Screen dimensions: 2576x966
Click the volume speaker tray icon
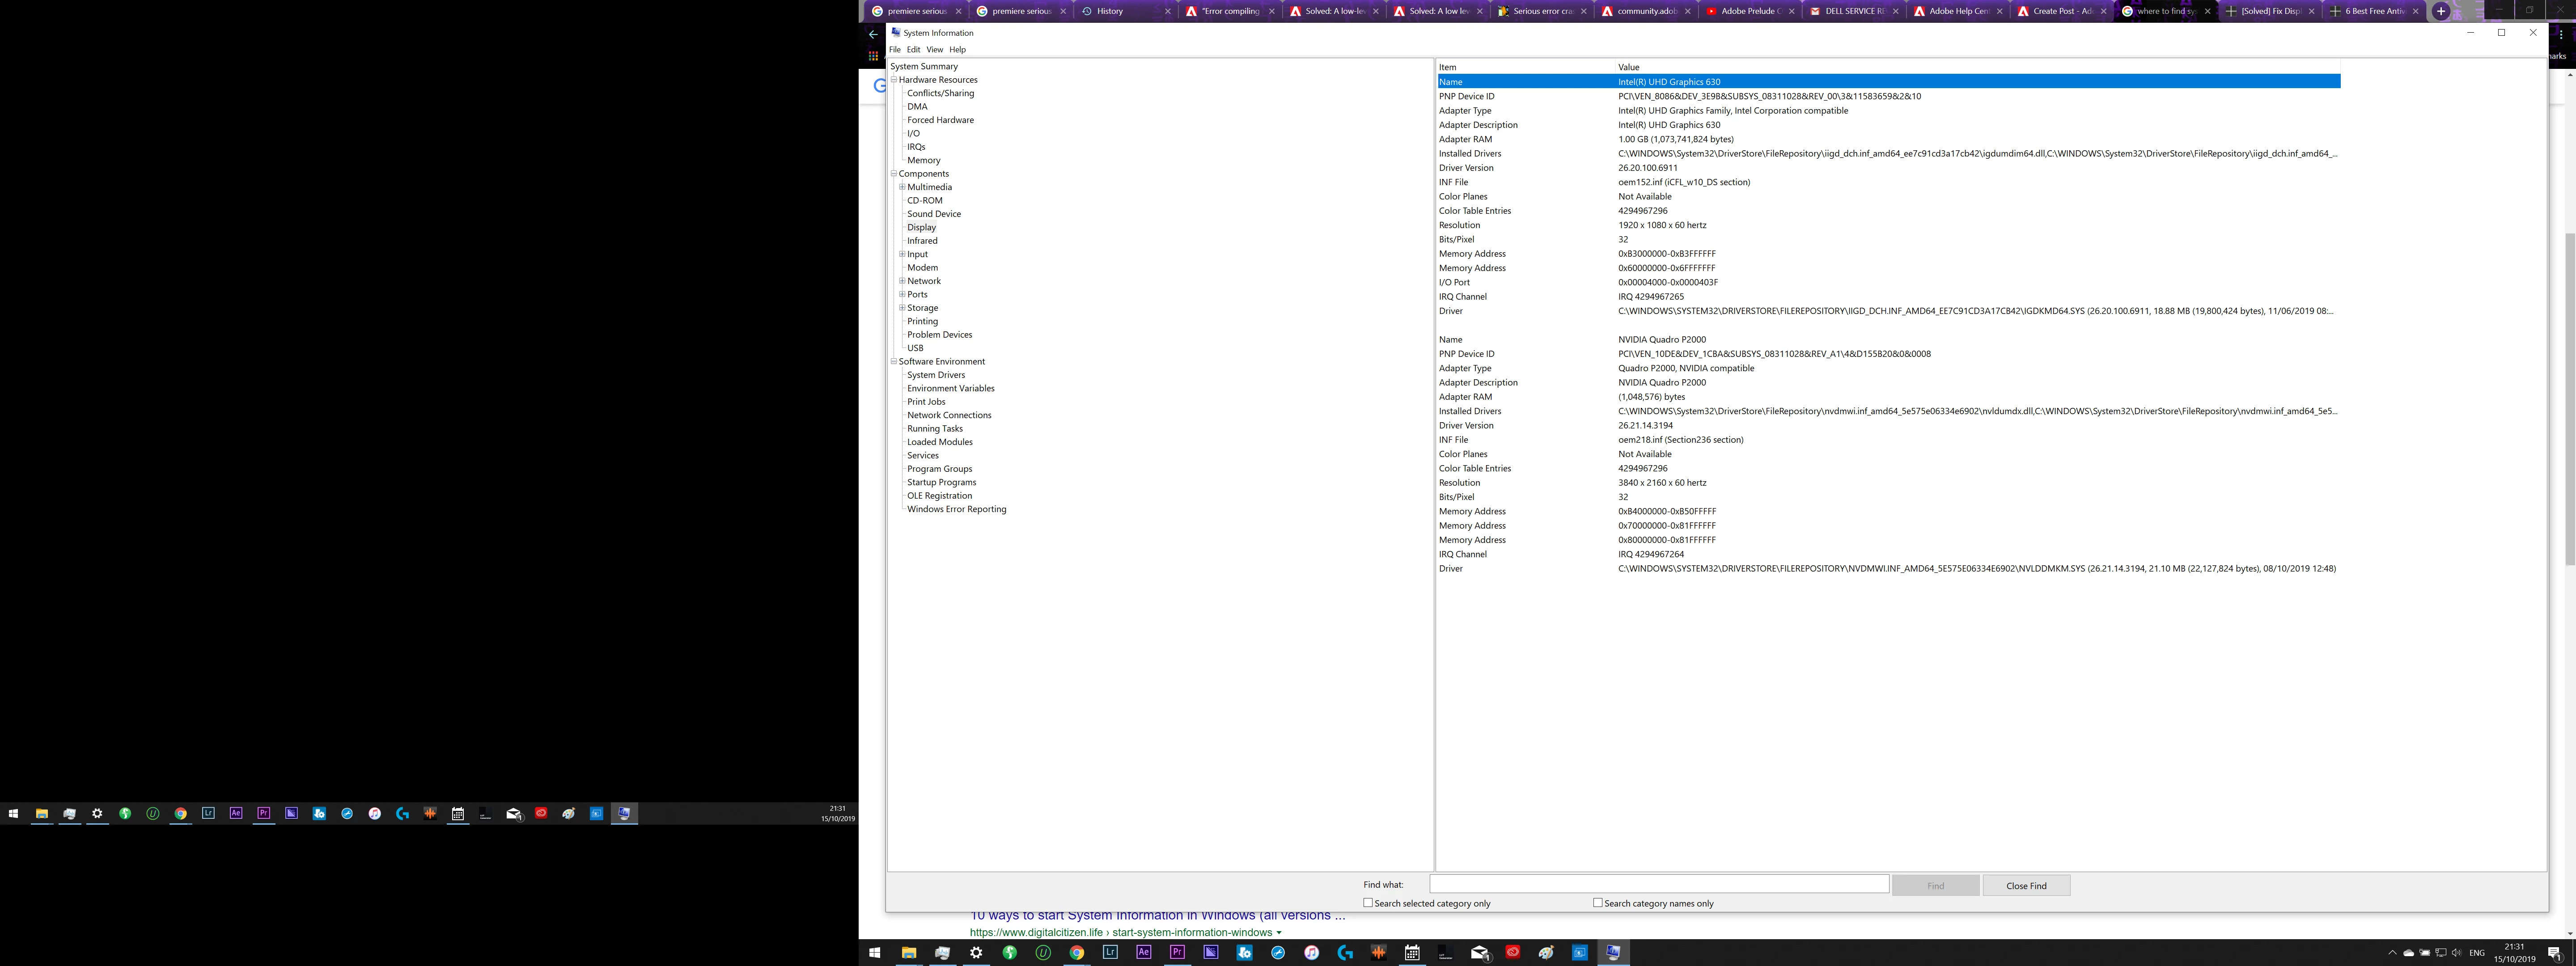pyautogui.click(x=2456, y=953)
